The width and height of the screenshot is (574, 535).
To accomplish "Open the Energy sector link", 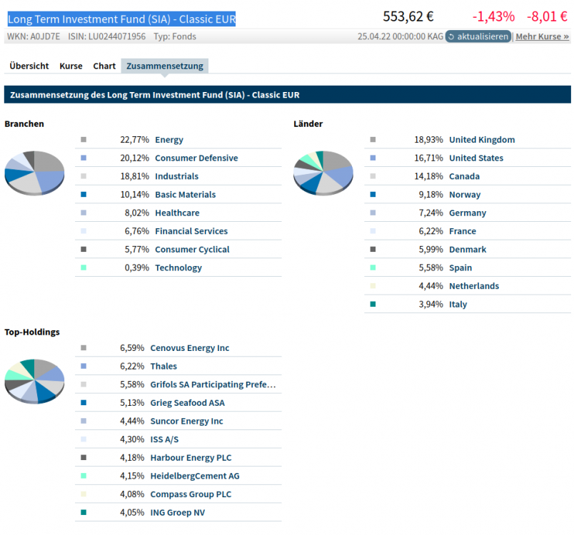I will (x=169, y=139).
